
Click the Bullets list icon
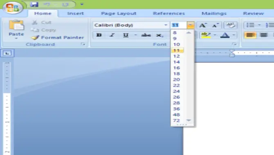click(x=250, y=25)
